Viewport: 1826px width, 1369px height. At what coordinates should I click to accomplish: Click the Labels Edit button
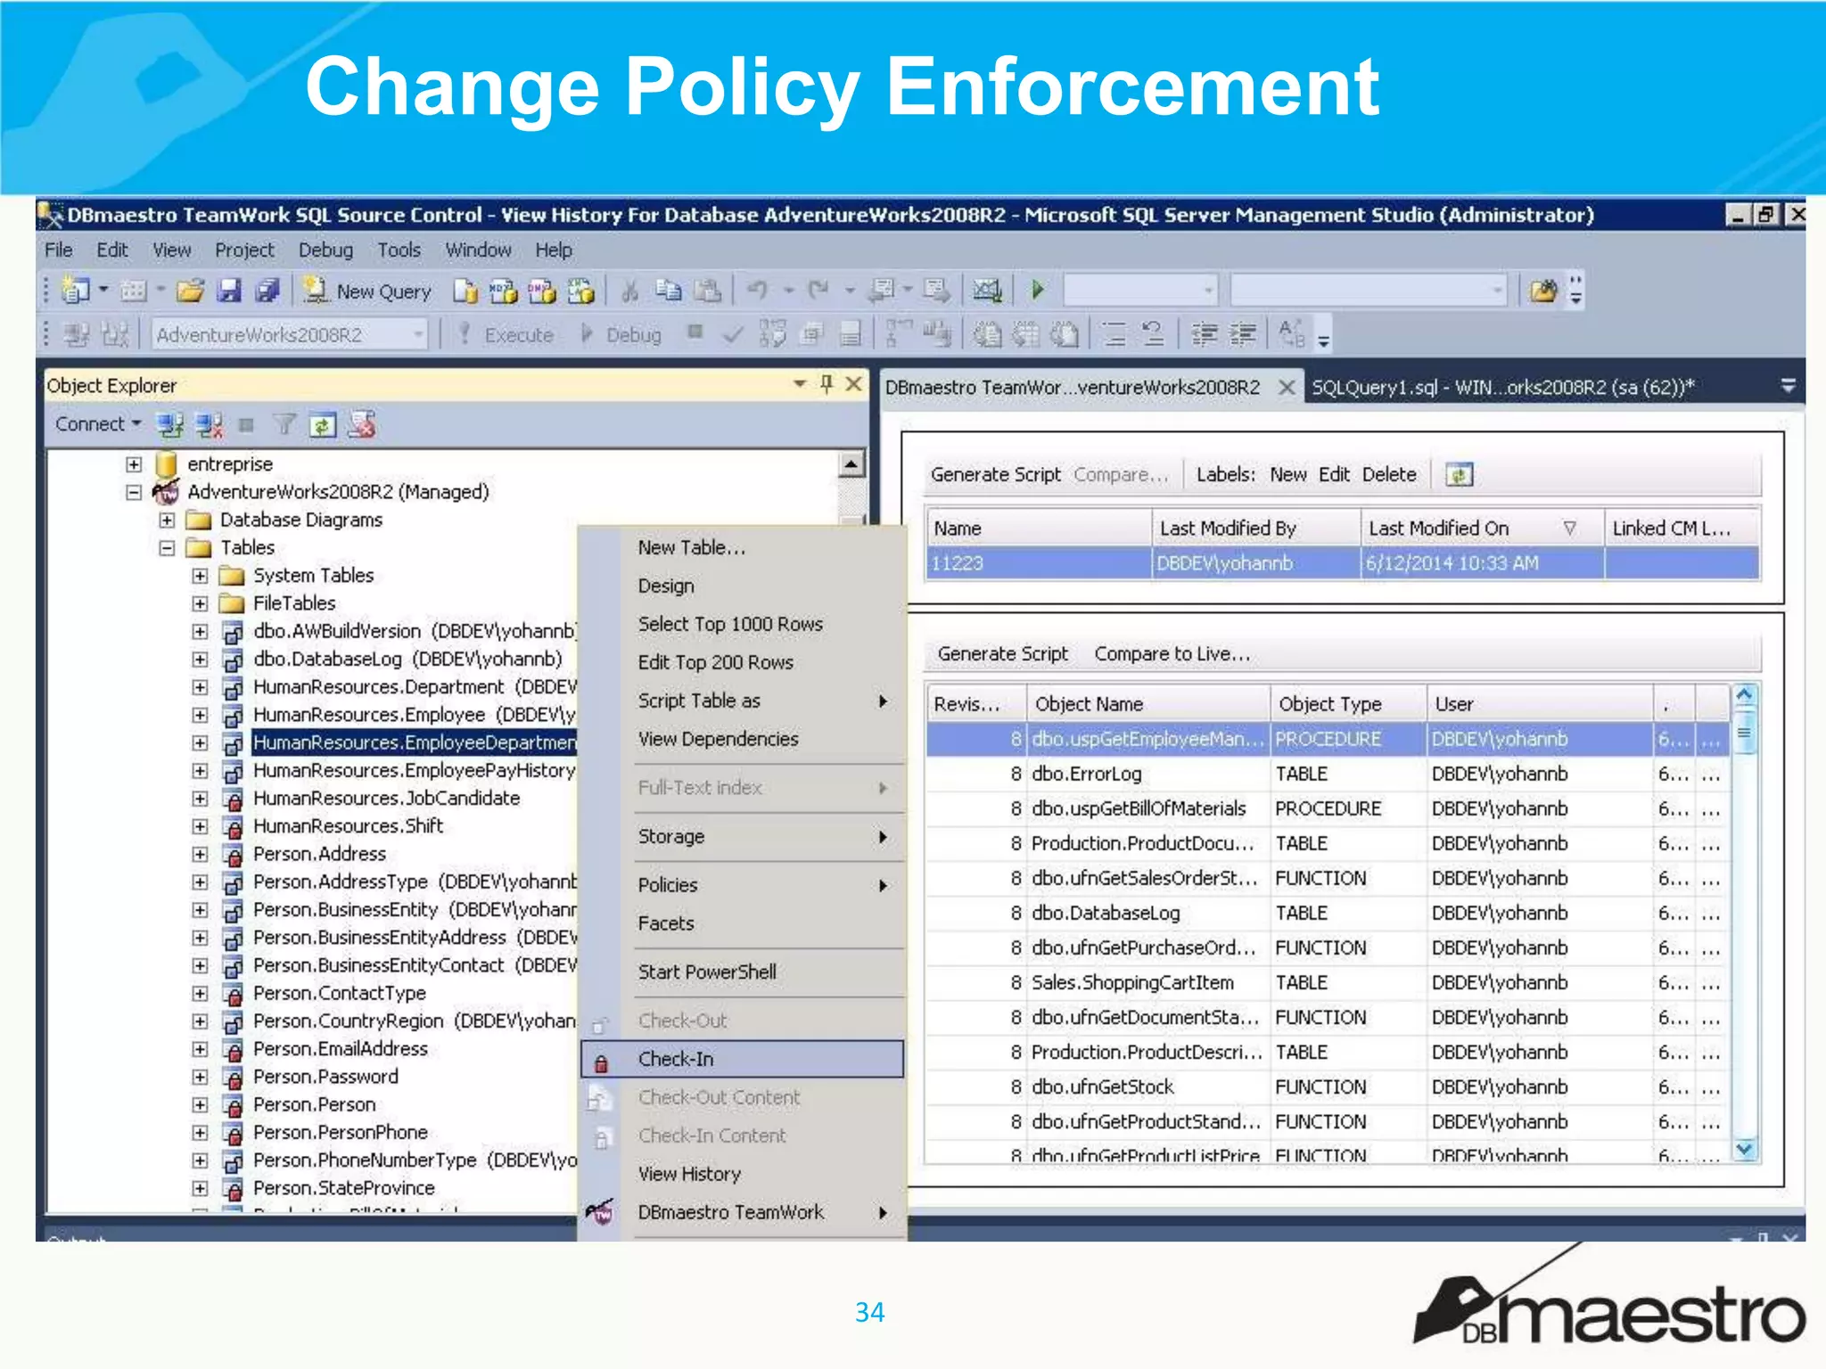[x=1334, y=475]
